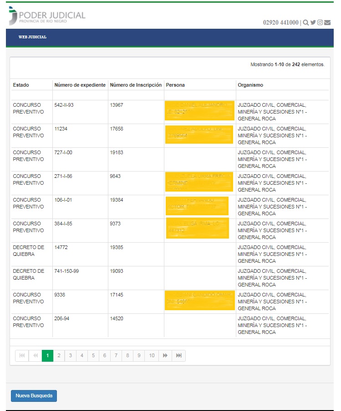
Task: Click expediente number 11234
Action: [61, 129]
